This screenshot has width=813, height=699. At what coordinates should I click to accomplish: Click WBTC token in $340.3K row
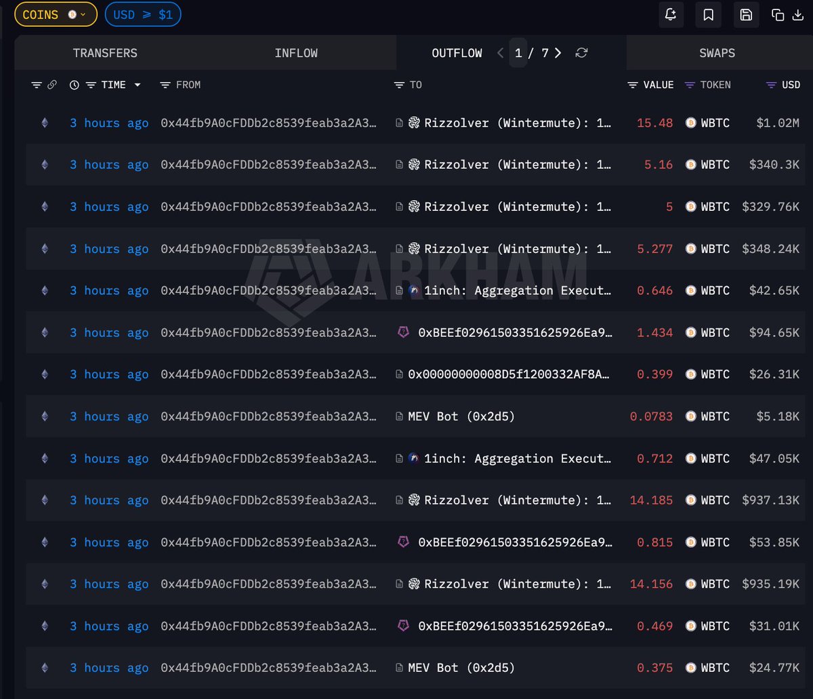(x=715, y=165)
